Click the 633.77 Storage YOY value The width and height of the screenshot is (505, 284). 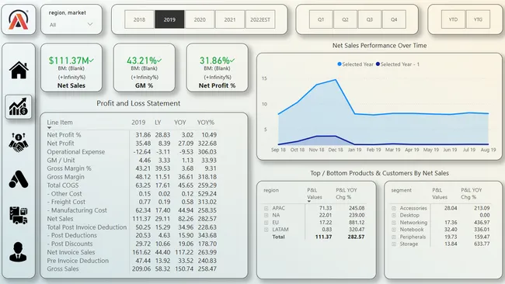[x=482, y=244]
